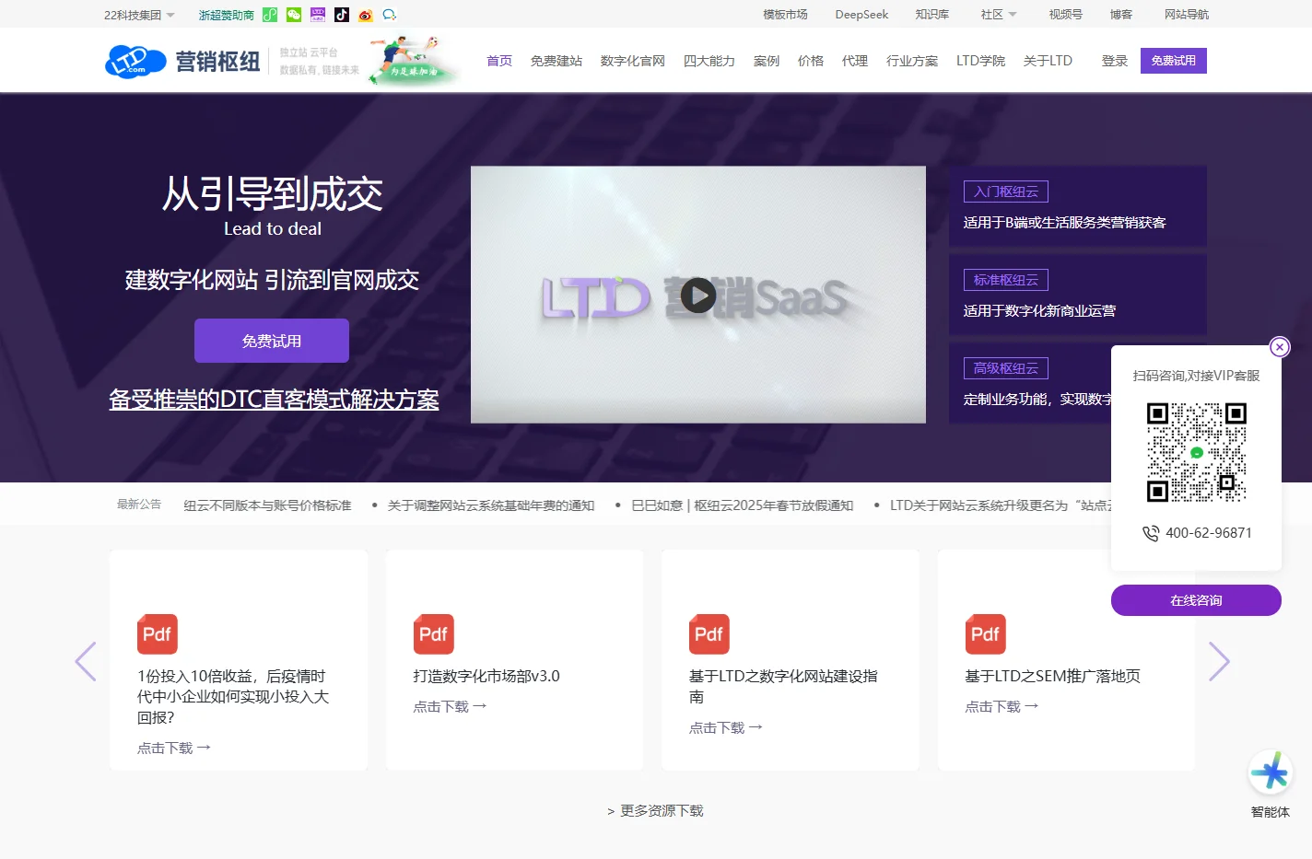Image resolution: width=1312 pixels, height=859 pixels.
Task: Click the 最新公告 label
Action: coord(139,505)
